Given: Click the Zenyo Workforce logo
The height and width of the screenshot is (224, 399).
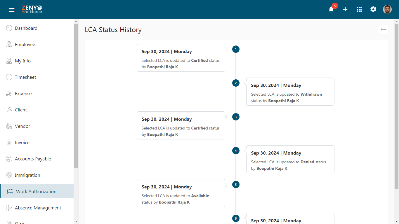Looking at the screenshot, I should tap(32, 9).
